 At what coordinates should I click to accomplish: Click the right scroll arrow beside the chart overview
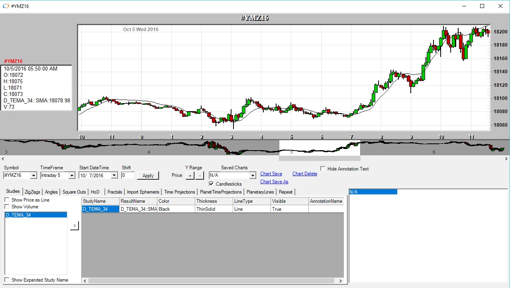(507, 159)
